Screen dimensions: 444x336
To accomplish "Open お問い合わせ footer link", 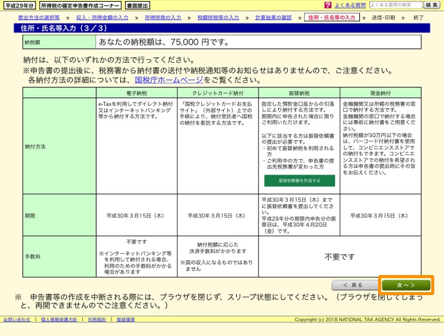I will click(16, 320).
